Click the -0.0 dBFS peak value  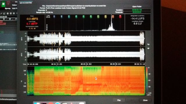[32, 19]
